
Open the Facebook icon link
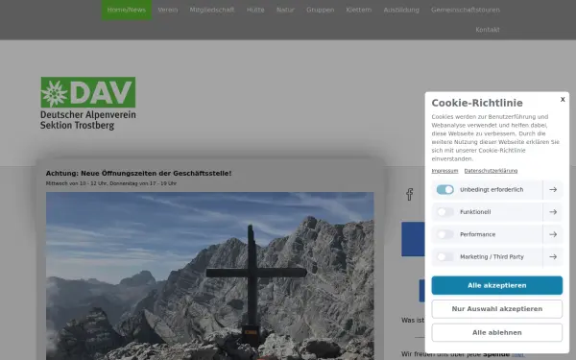click(x=410, y=194)
